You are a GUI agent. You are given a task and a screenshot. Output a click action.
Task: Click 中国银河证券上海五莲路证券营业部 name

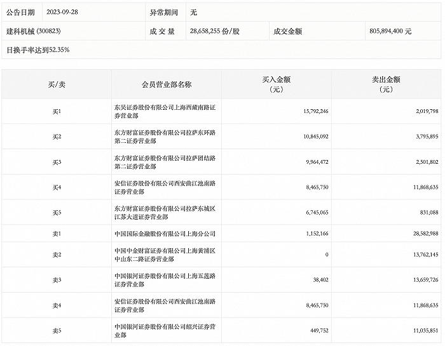point(165,280)
